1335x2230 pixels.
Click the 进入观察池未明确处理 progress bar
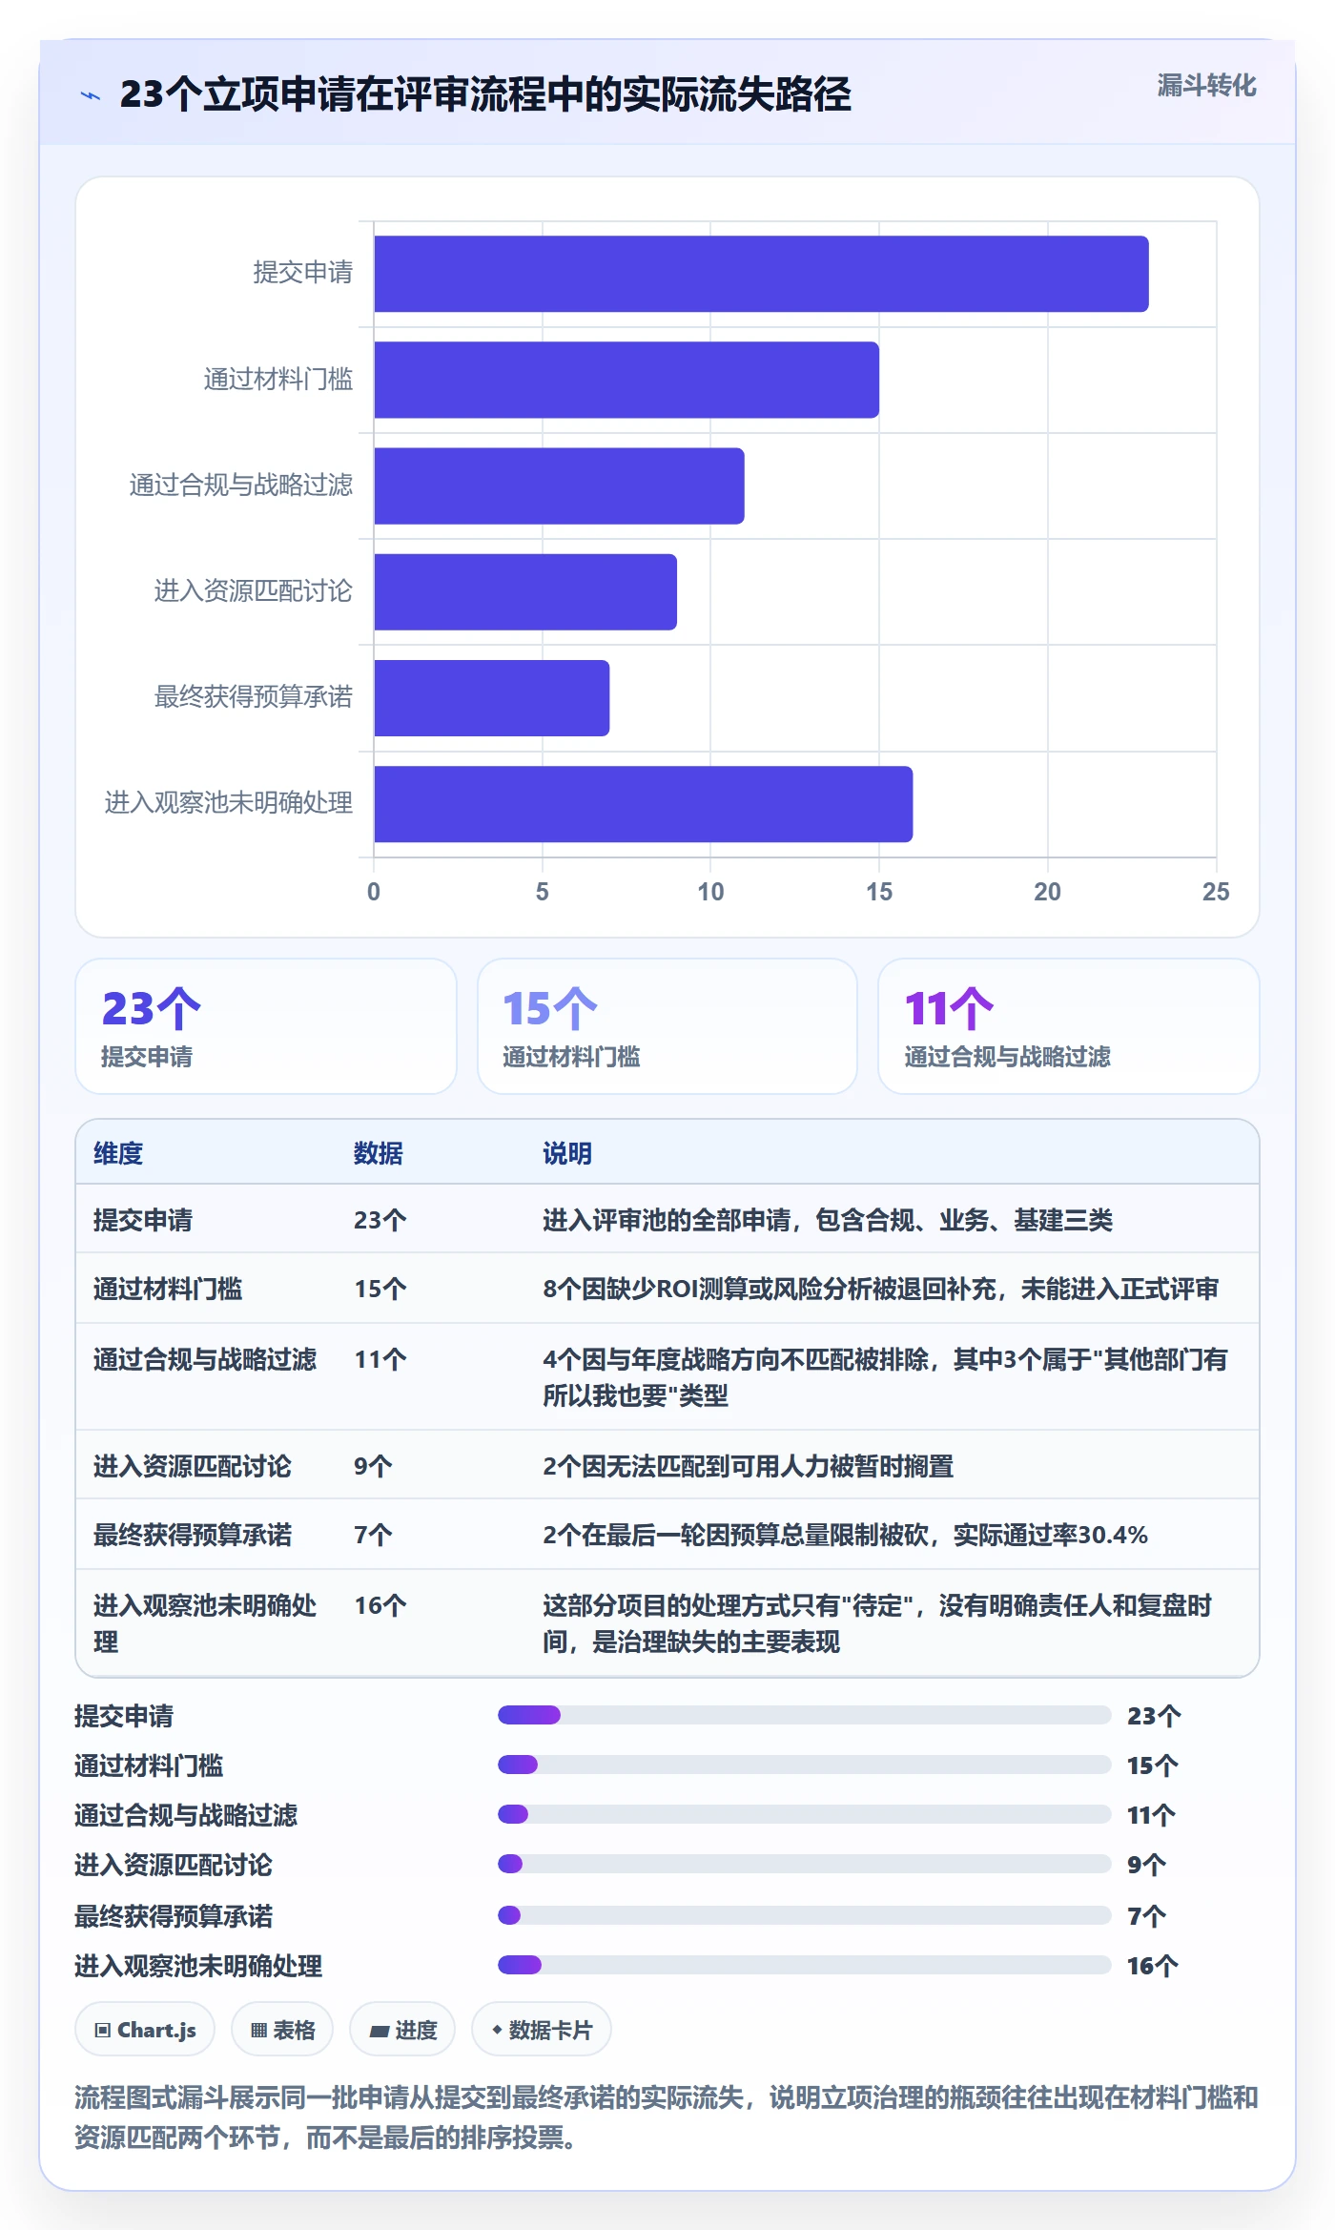[x=804, y=1965]
